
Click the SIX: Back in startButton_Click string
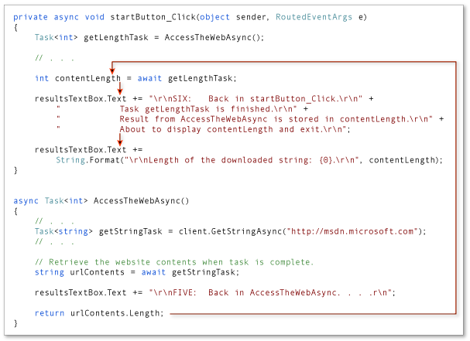(x=256, y=99)
